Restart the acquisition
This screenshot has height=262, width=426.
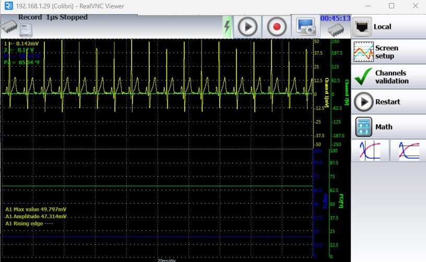(388, 102)
